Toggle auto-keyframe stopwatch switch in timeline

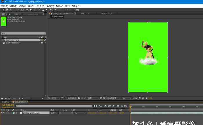point(122,106)
